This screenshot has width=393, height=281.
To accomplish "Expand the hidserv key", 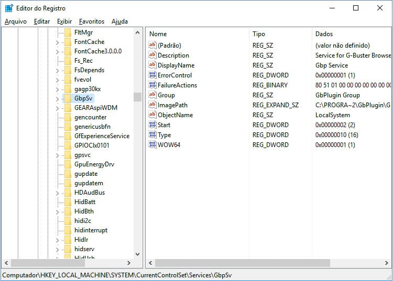I will pos(58,250).
